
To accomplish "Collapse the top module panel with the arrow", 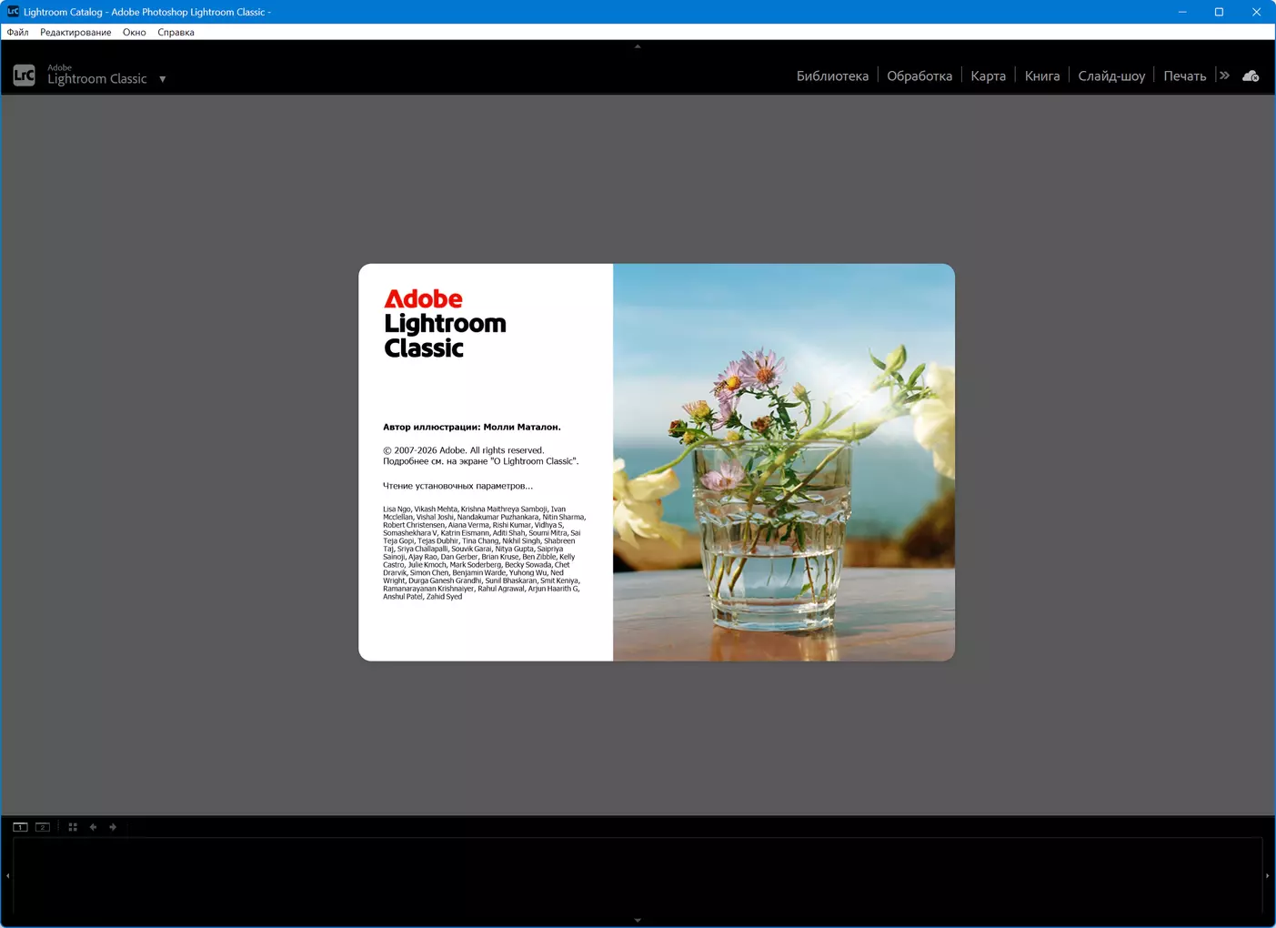I will (638, 45).
